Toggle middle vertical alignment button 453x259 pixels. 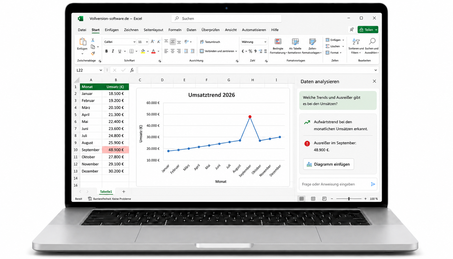coord(173,42)
